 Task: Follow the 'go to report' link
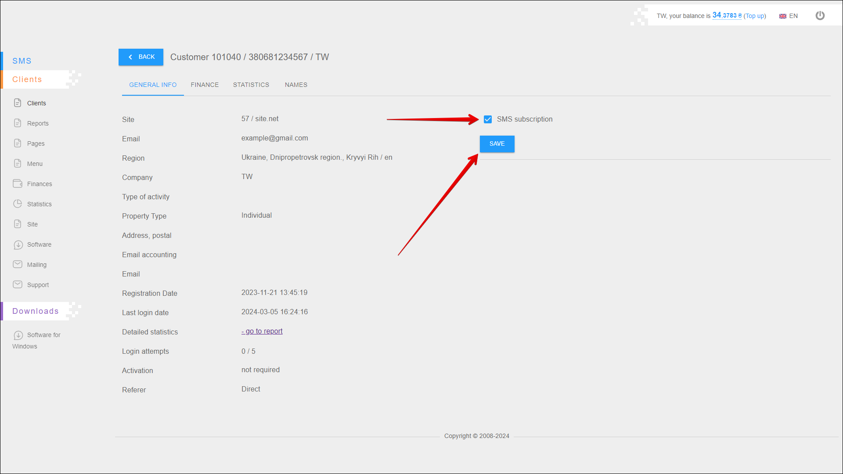coord(263,331)
